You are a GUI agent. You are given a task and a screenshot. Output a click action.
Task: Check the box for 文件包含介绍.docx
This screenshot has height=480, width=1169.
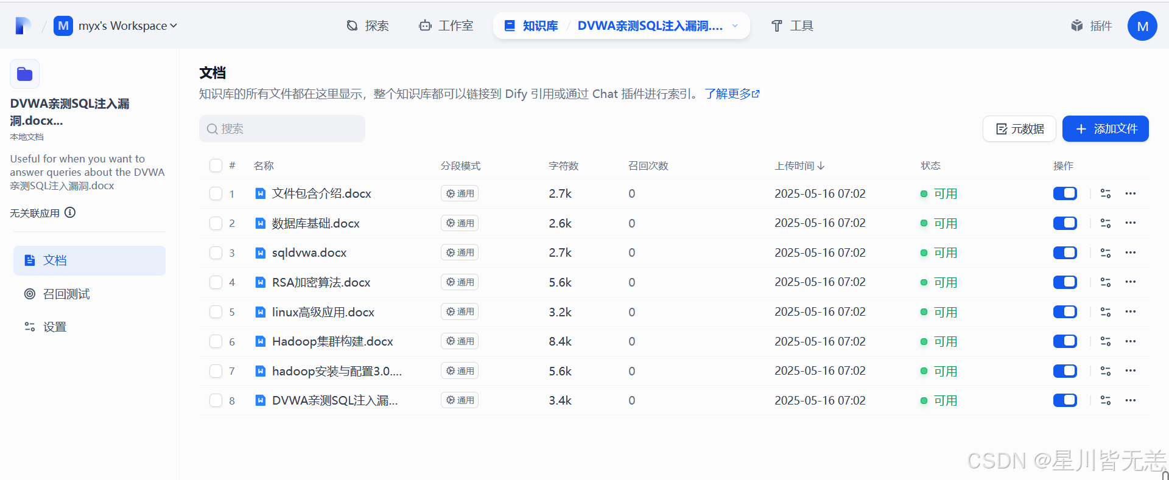pos(216,193)
